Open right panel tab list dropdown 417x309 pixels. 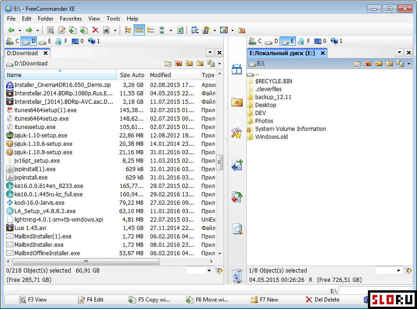point(399,53)
